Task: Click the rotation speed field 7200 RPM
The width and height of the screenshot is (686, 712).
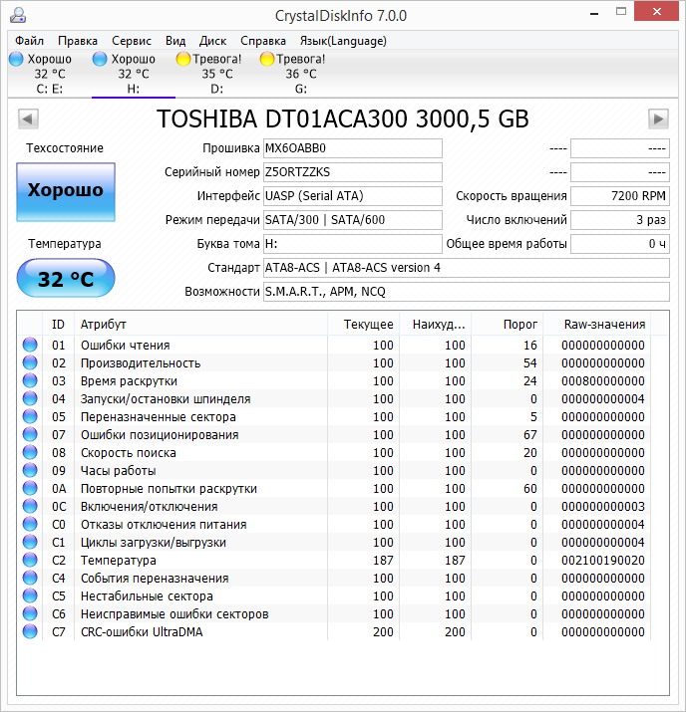Action: tap(620, 196)
